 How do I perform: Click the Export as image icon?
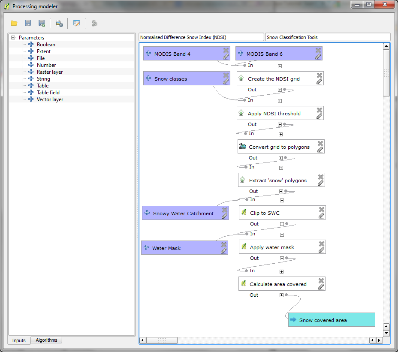(x=59, y=23)
